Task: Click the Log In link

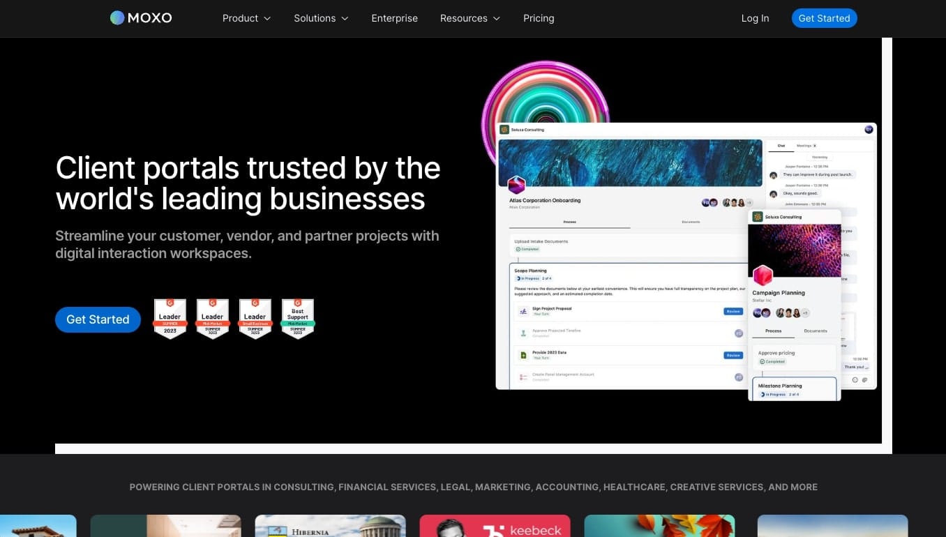Action: (755, 18)
